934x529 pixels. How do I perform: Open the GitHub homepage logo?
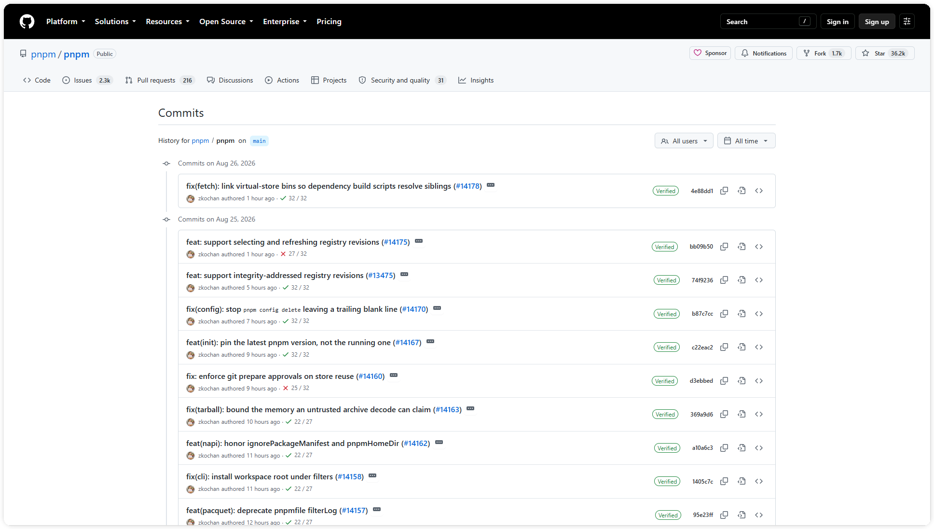27,21
